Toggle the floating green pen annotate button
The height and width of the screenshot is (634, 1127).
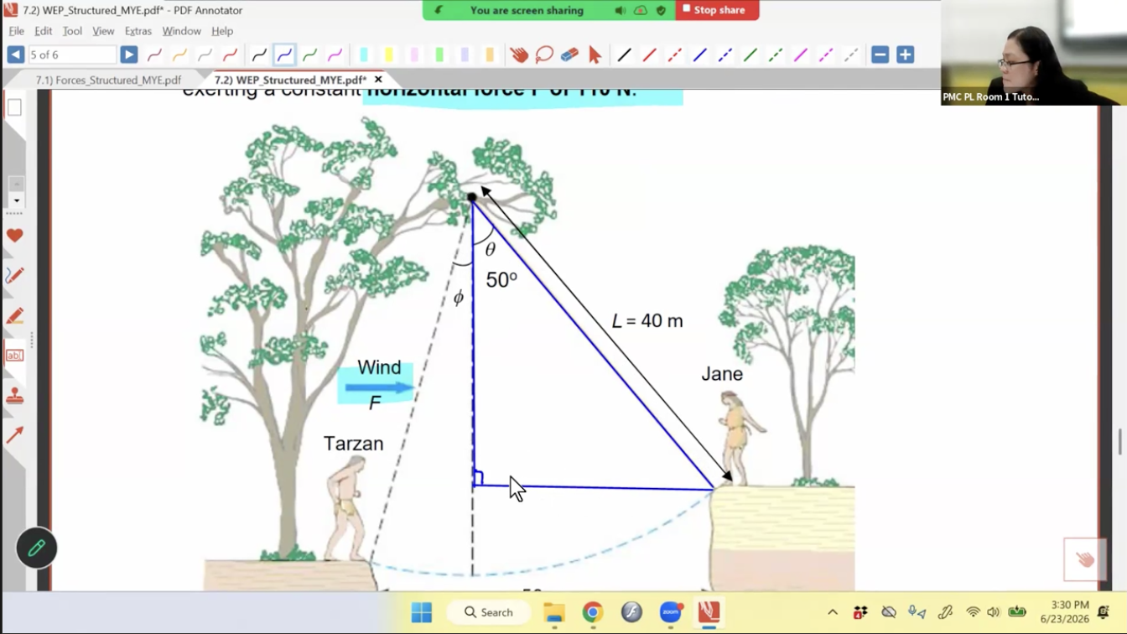click(36, 548)
